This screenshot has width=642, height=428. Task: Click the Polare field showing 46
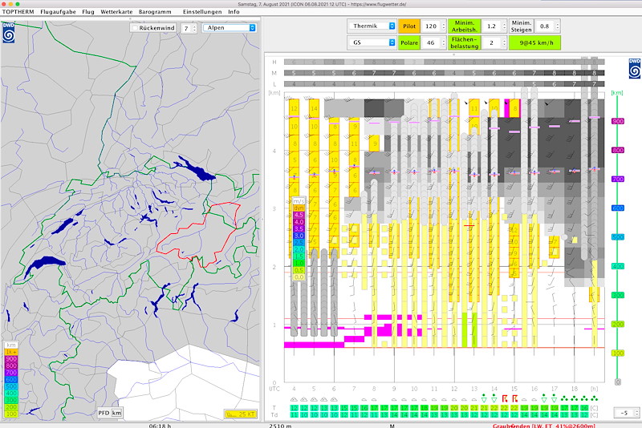[431, 42]
